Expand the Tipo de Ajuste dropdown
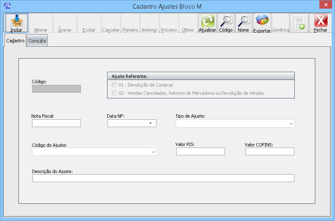 (x=291, y=123)
